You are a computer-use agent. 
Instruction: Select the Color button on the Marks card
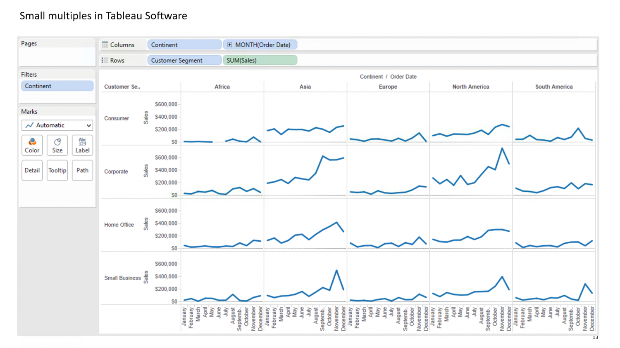point(32,145)
